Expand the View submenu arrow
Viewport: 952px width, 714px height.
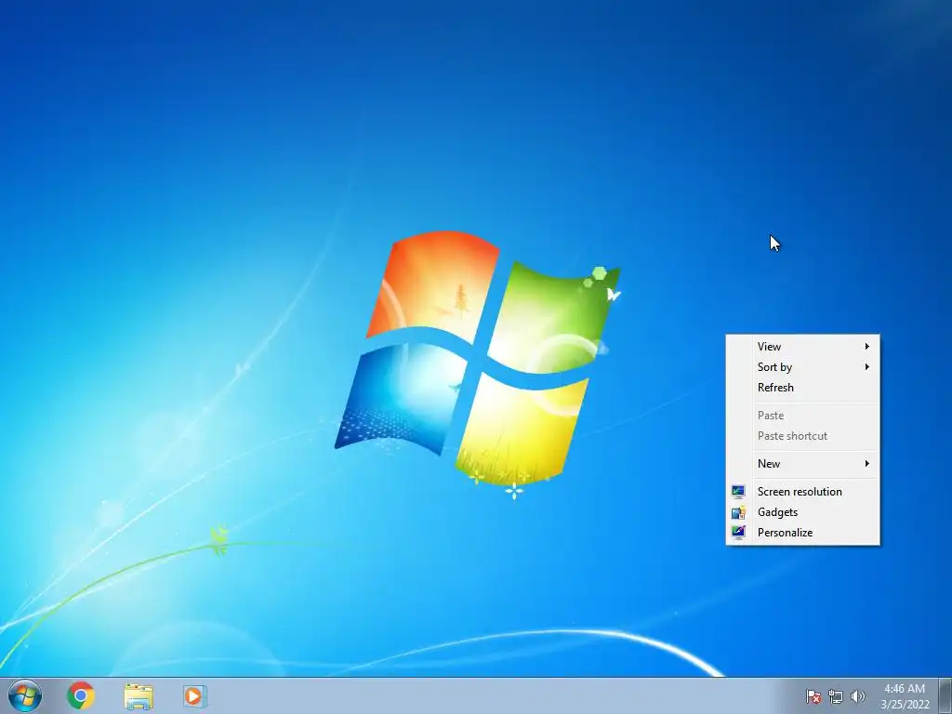(x=867, y=347)
